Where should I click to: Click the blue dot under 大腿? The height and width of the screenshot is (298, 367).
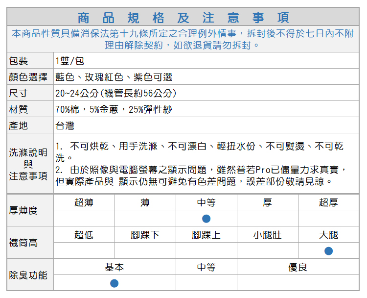(328, 251)
